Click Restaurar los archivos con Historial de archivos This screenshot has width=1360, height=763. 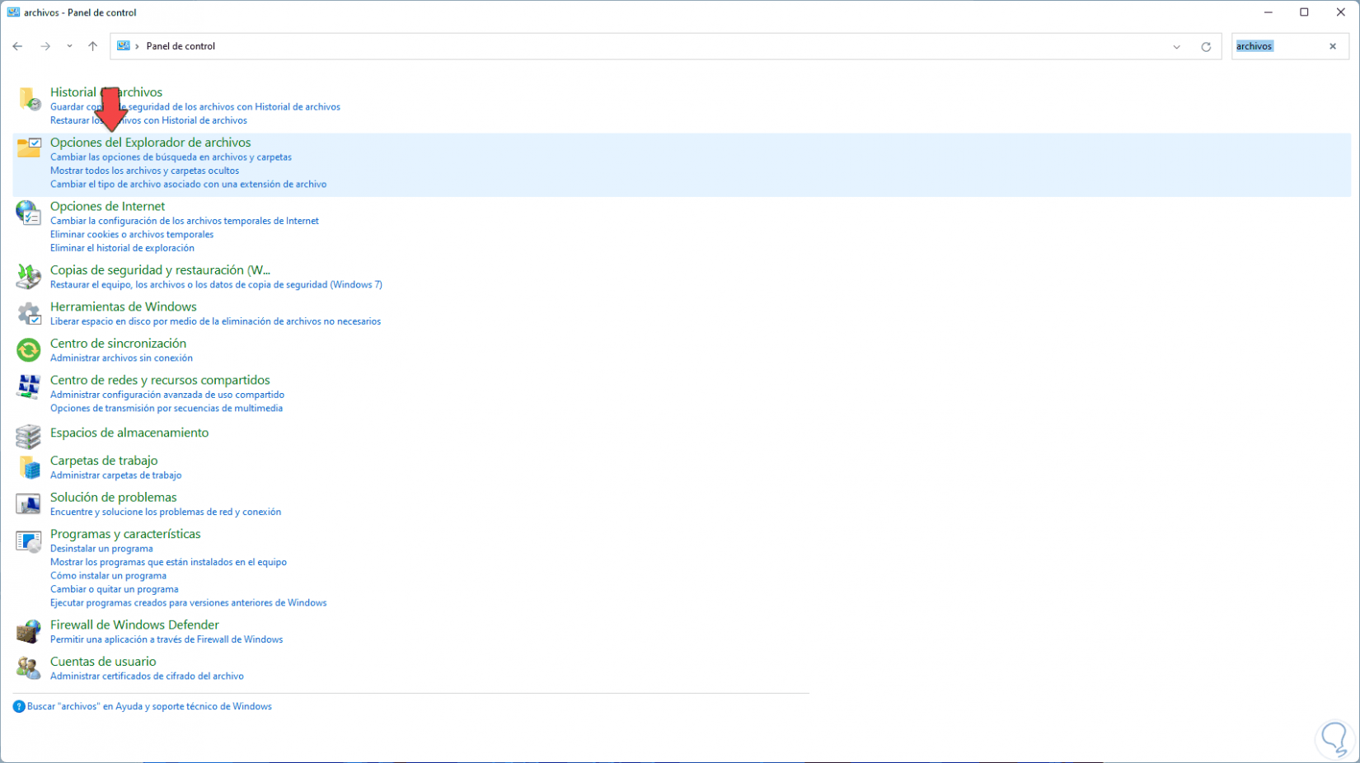pyautogui.click(x=148, y=120)
